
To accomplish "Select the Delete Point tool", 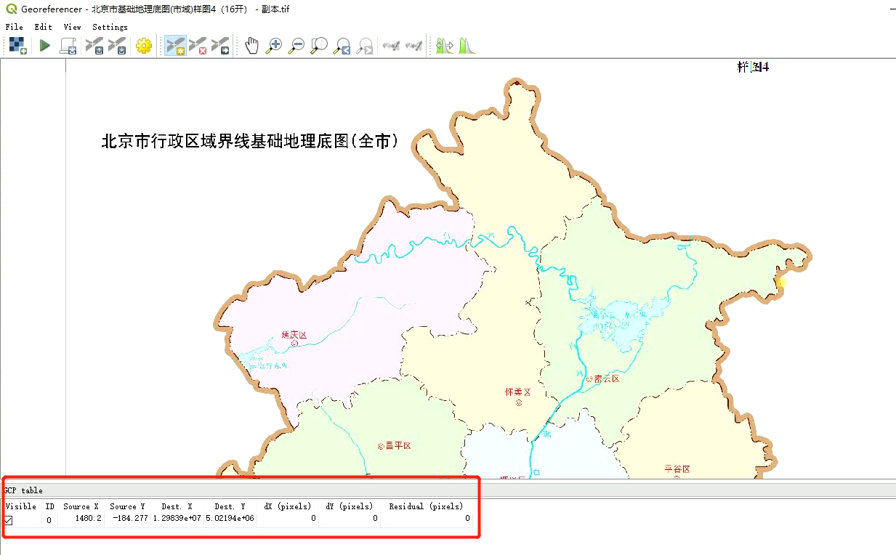I will pyautogui.click(x=198, y=46).
